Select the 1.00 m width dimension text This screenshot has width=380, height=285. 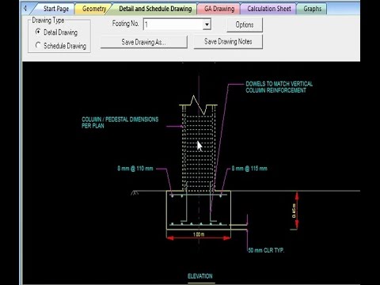click(x=199, y=234)
